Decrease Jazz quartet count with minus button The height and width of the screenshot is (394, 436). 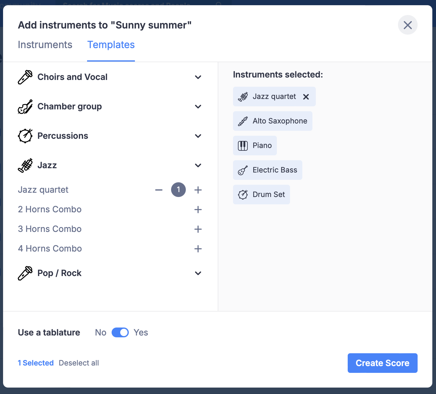click(x=159, y=190)
